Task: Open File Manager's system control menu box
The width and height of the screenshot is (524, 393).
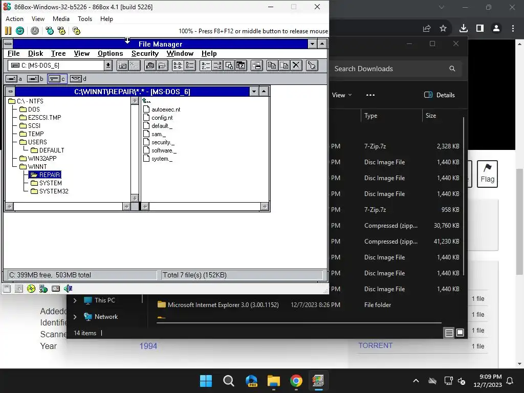Action: (x=8, y=44)
